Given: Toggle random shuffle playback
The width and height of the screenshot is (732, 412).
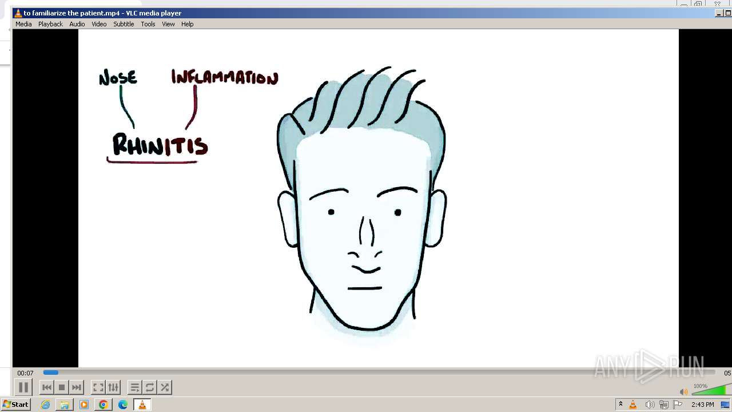Looking at the screenshot, I should 165,387.
